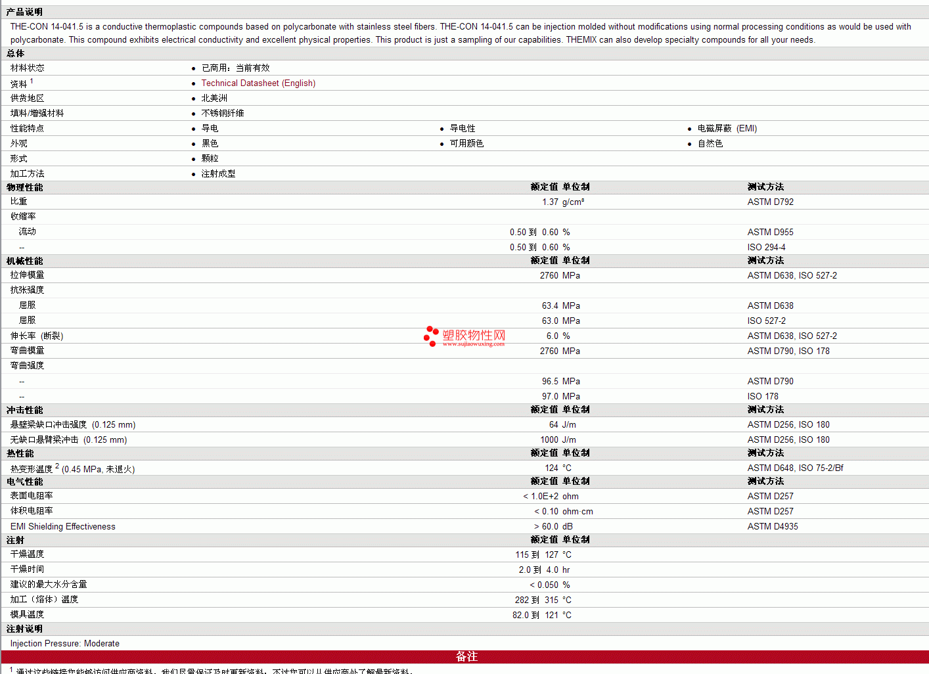Image resolution: width=929 pixels, height=674 pixels.
Task: Select the heat deflection value 124
Action: (x=552, y=468)
